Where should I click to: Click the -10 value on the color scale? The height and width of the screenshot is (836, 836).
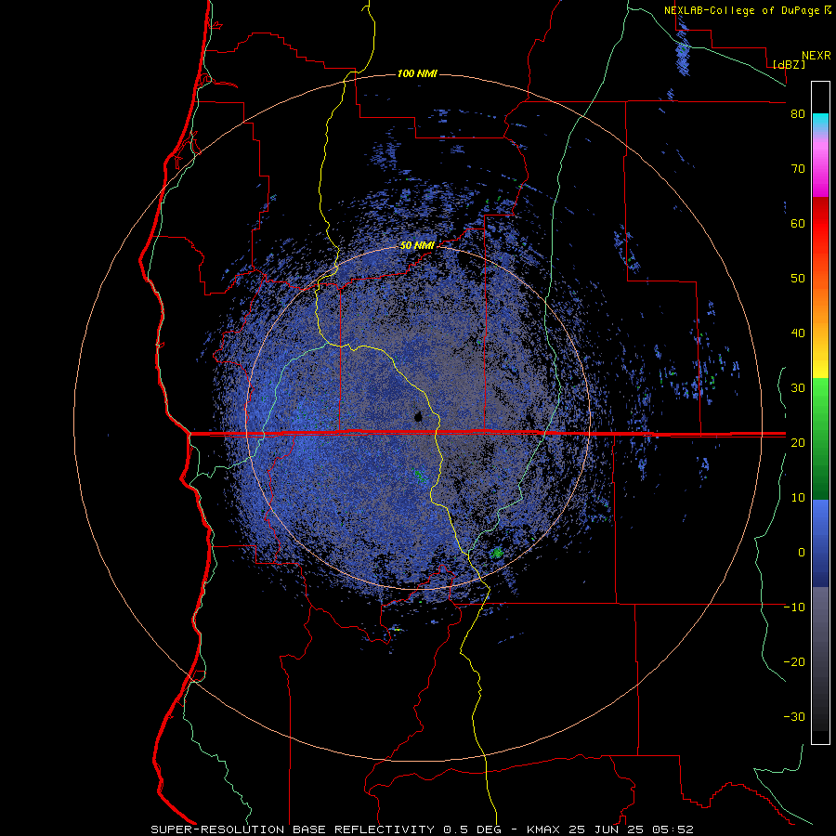pyautogui.click(x=794, y=607)
